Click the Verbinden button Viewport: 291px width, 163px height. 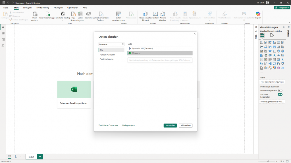170,125
